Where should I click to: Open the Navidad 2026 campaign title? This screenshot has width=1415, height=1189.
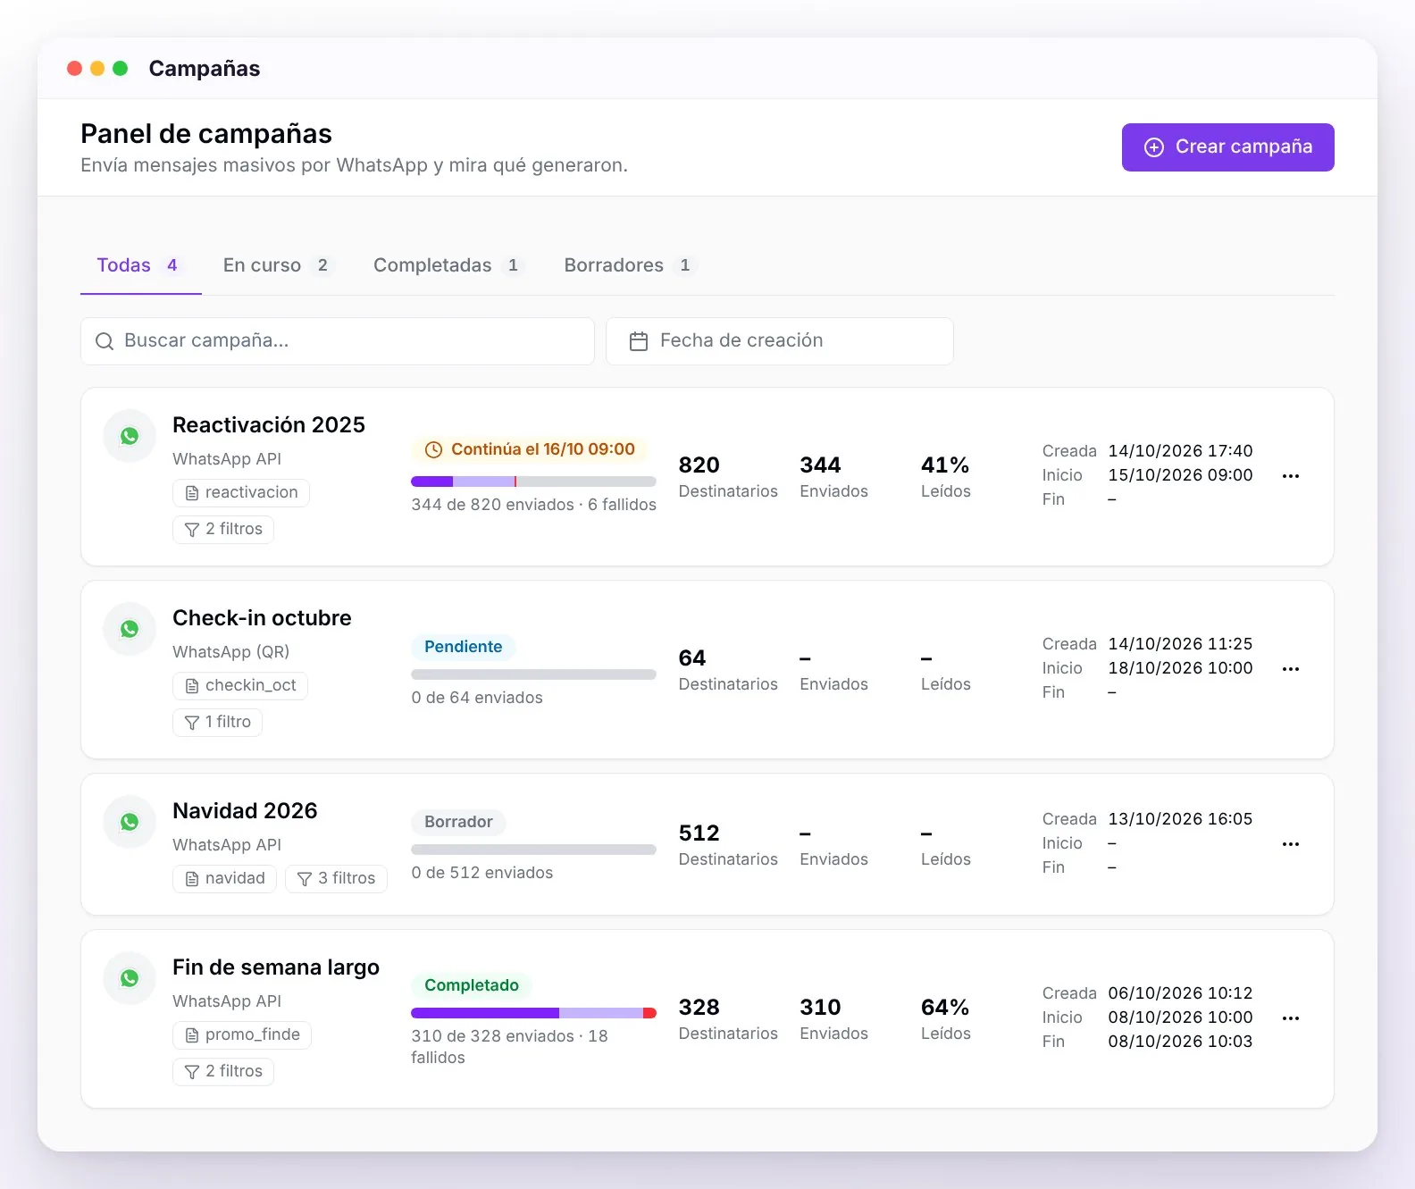click(x=245, y=810)
